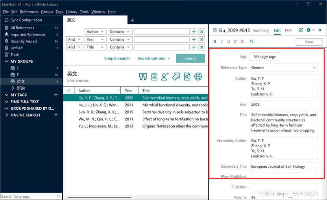Expand the ONLINE SEARCH section

6,115
